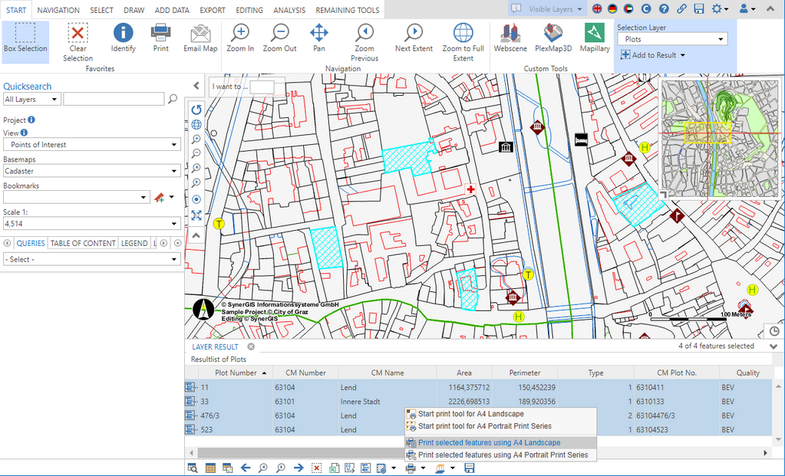Click the Quicksearch text input field

click(x=114, y=99)
